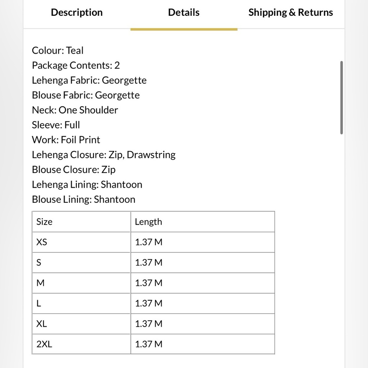
Task: Select the XL size cell
Action: [x=81, y=324]
